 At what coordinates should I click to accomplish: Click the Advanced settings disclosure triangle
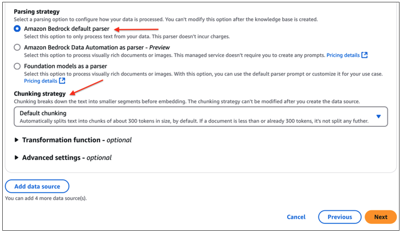[16, 158]
